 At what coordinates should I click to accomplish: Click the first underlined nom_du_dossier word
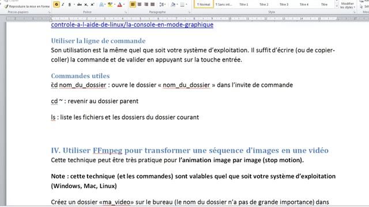click(82, 85)
